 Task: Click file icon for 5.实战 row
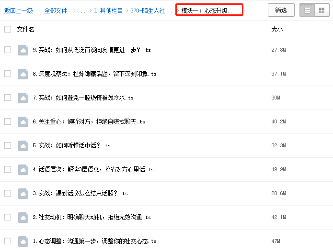coord(23,146)
